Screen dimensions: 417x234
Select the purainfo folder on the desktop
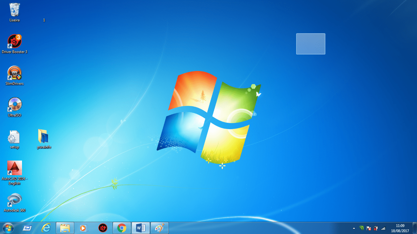[x=44, y=139]
